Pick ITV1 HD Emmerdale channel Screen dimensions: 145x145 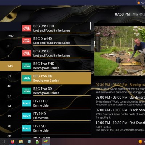[x=56, y=116]
